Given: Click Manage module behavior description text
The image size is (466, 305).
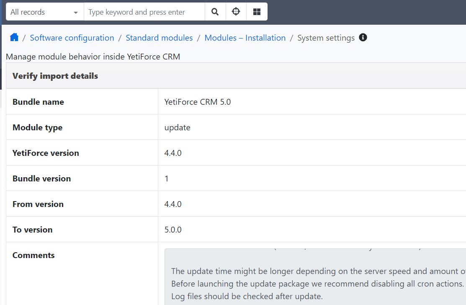Looking at the screenshot, I should pyautogui.click(x=93, y=57).
